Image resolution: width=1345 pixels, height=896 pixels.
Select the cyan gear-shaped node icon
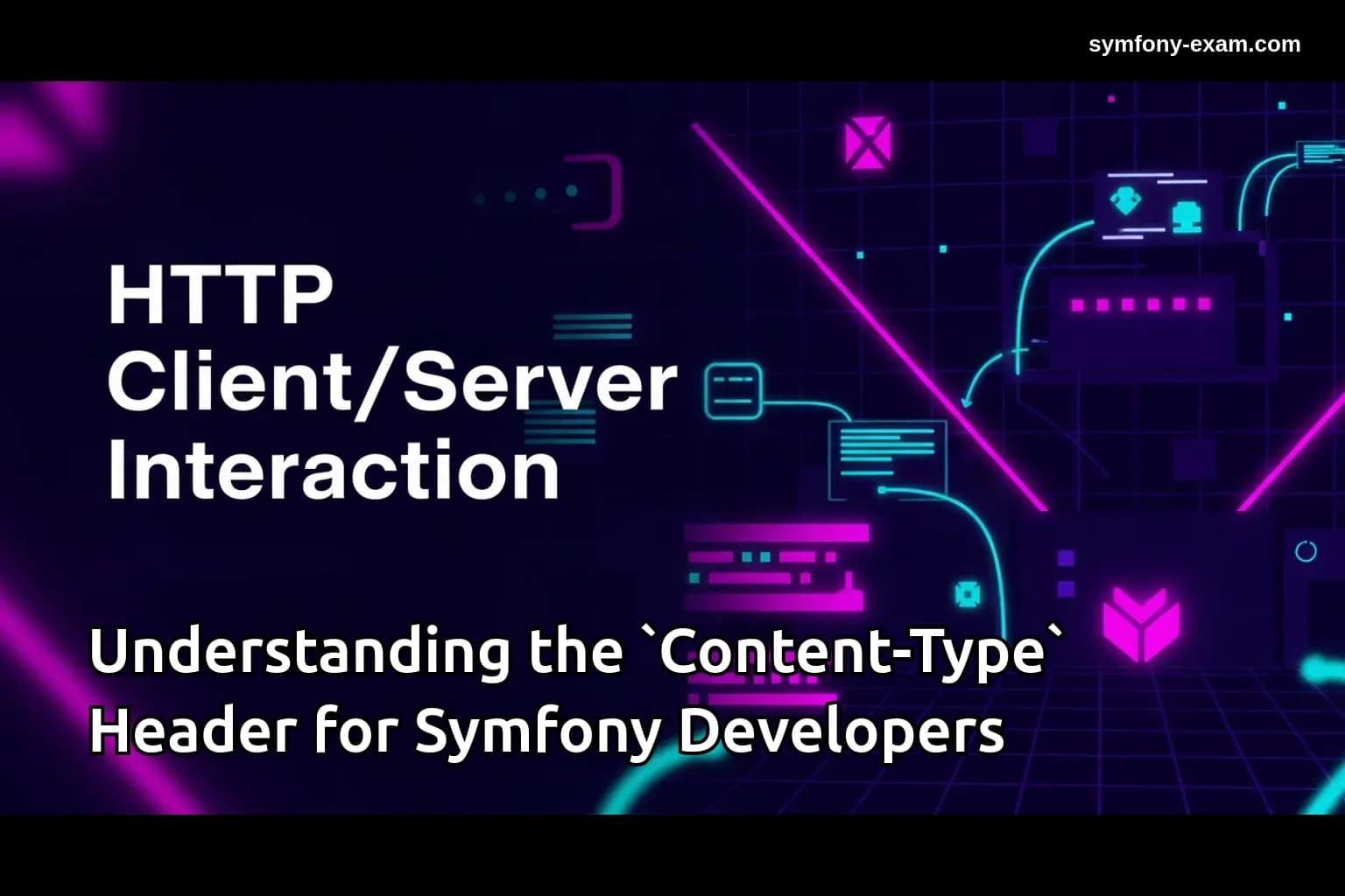(969, 595)
